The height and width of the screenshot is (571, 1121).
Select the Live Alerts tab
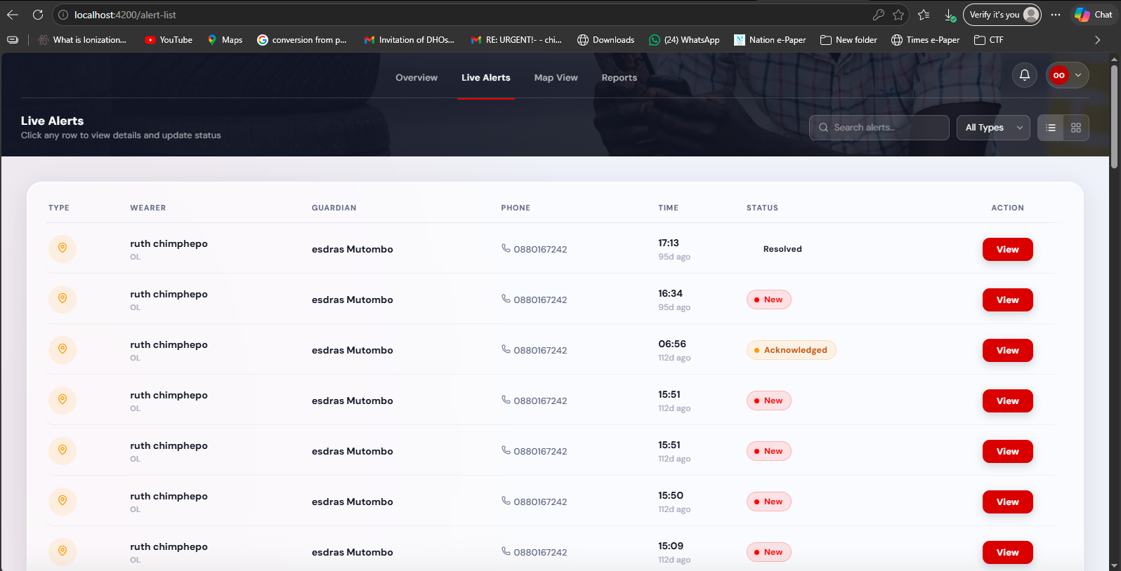pos(486,78)
